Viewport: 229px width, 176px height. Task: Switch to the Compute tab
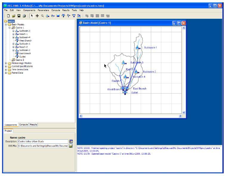pos(24,125)
